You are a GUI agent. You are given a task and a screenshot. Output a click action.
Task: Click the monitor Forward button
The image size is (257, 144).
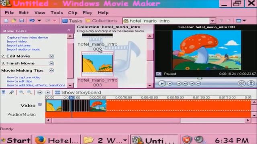[198, 84]
